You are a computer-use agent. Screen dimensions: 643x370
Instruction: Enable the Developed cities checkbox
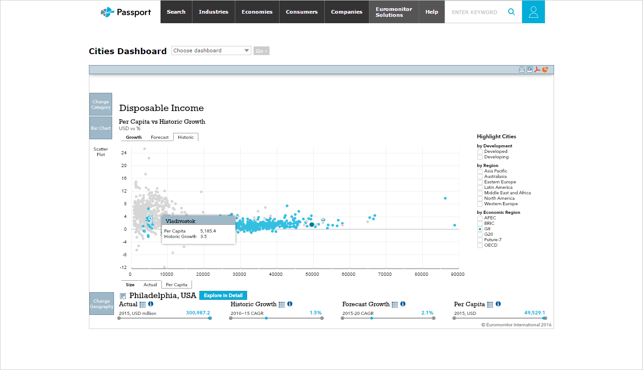pos(480,151)
